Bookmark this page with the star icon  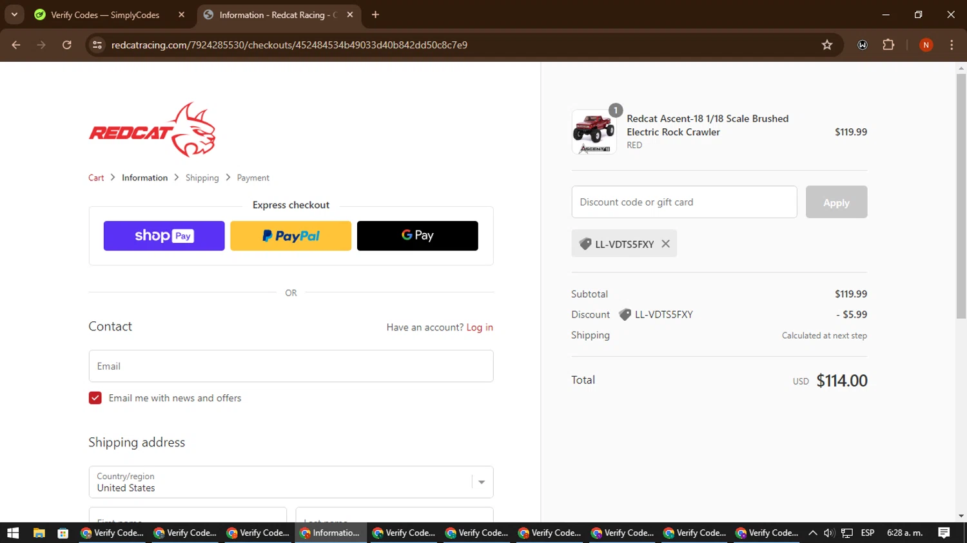pyautogui.click(x=827, y=45)
